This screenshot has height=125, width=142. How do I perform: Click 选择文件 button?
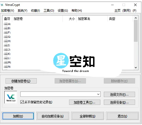(x=119, y=95)
